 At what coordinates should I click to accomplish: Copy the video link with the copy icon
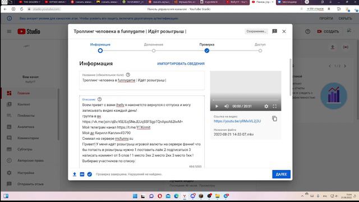click(x=274, y=118)
